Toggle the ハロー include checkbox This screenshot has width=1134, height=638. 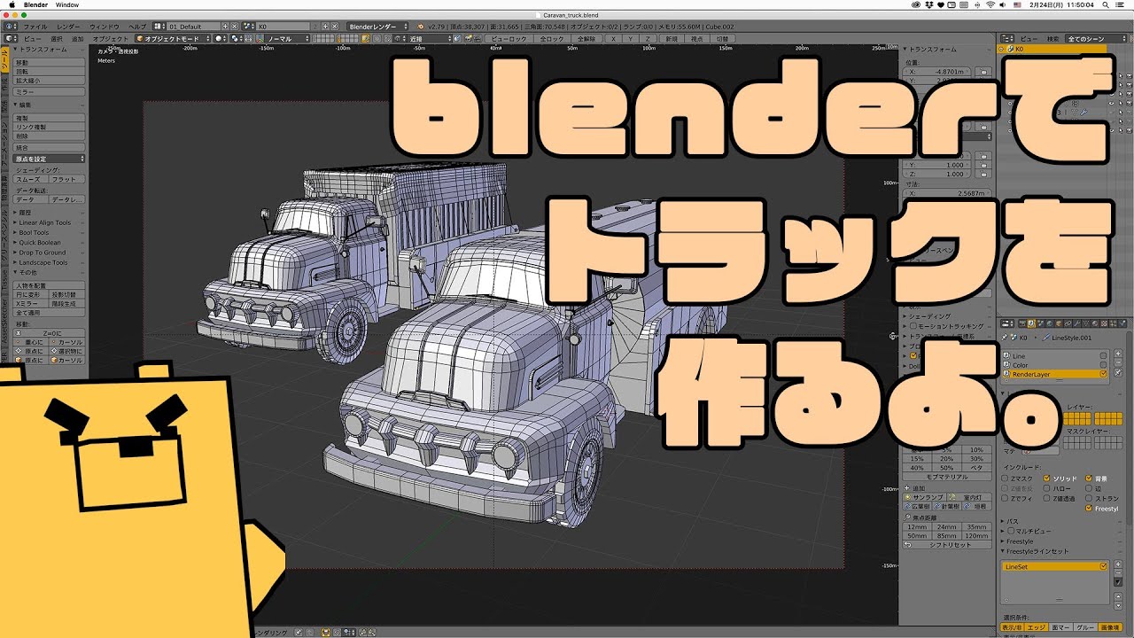pos(1047,488)
